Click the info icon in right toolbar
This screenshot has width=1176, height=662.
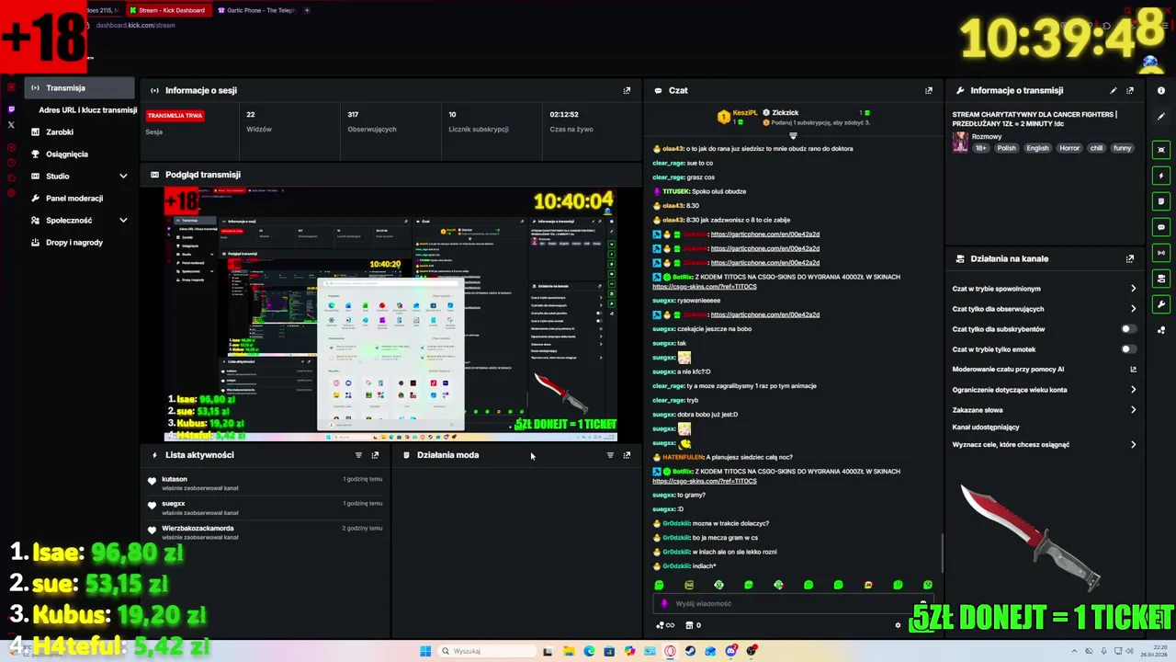[1161, 90]
